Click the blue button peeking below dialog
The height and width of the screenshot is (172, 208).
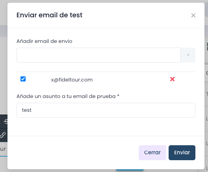point(130,170)
